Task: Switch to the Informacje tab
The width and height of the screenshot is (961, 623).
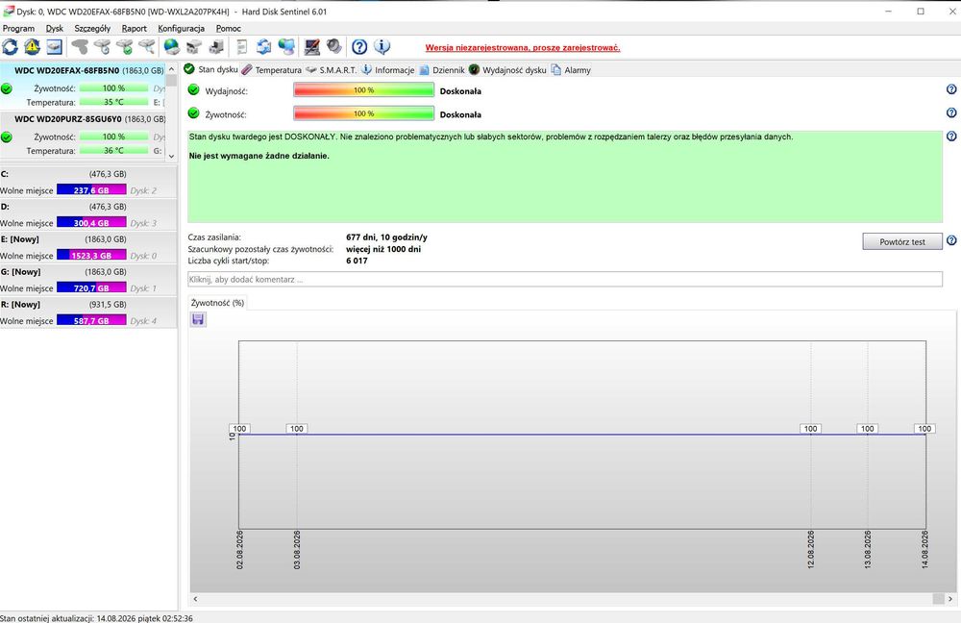Action: coord(388,70)
